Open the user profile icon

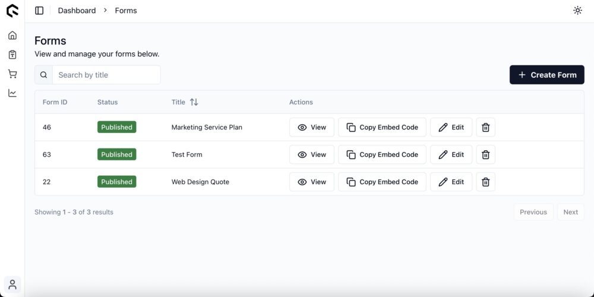[x=12, y=285]
